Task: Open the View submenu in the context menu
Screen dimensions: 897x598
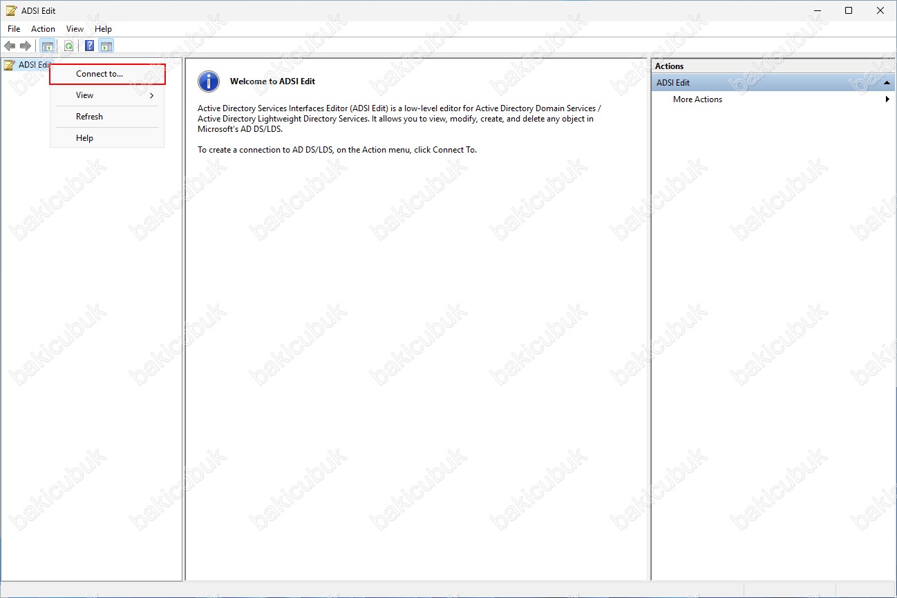Action: [x=107, y=95]
